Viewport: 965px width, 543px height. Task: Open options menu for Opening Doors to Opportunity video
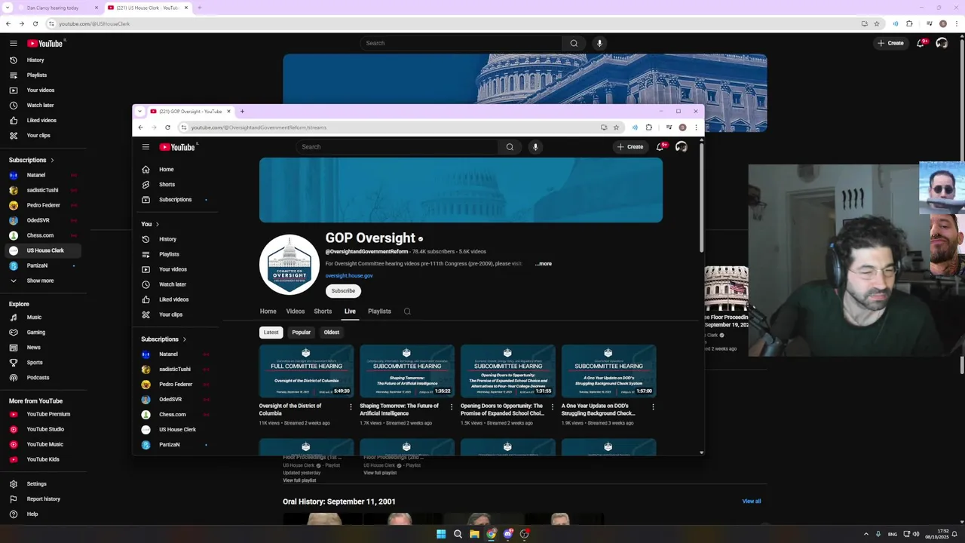[x=552, y=406]
